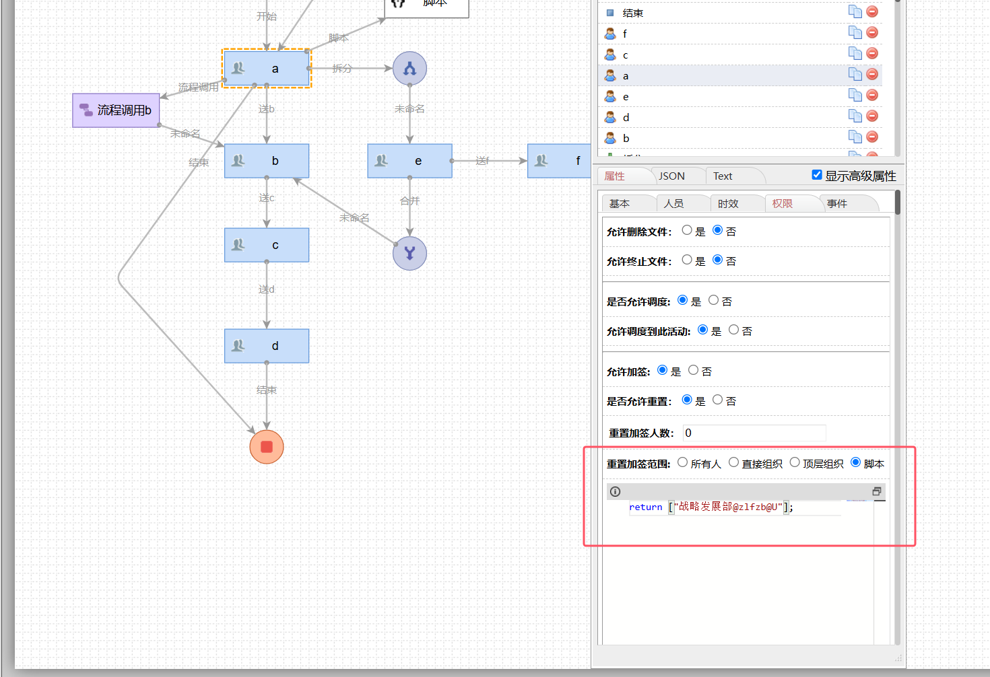The width and height of the screenshot is (990, 677).
Task: Select the split gateway node on canvas
Action: click(409, 69)
